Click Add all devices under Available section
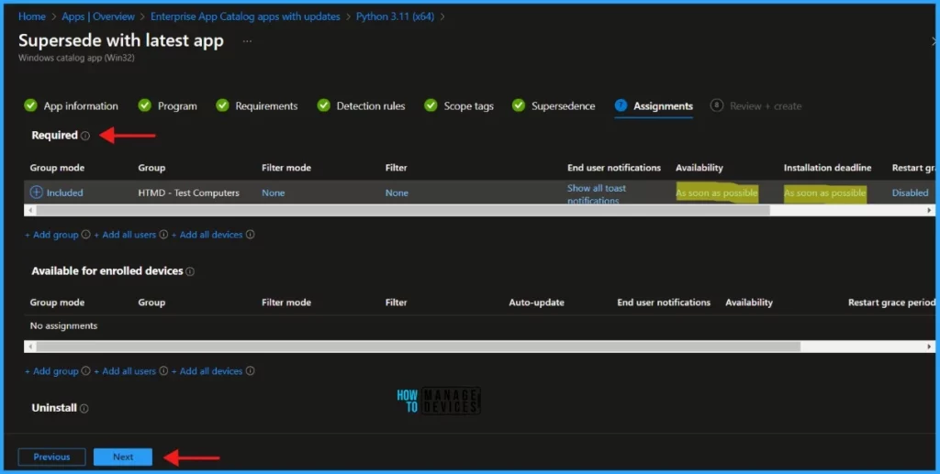 207,371
